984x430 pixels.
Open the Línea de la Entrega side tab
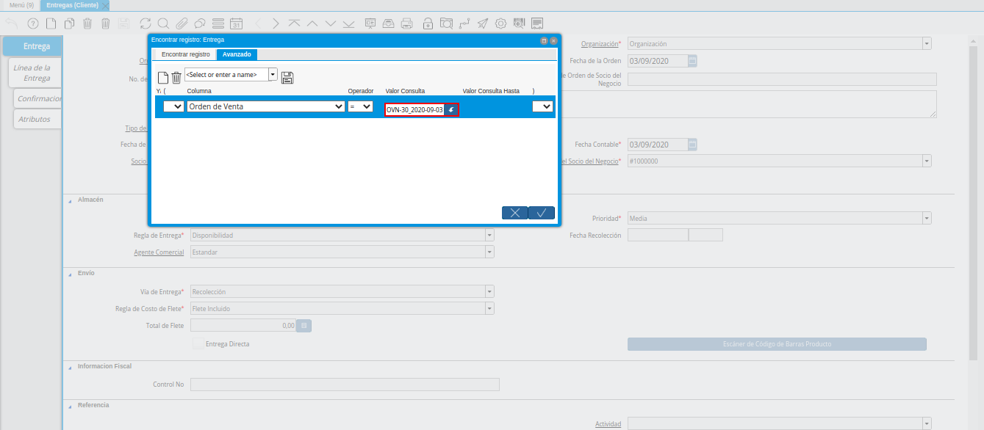34,73
